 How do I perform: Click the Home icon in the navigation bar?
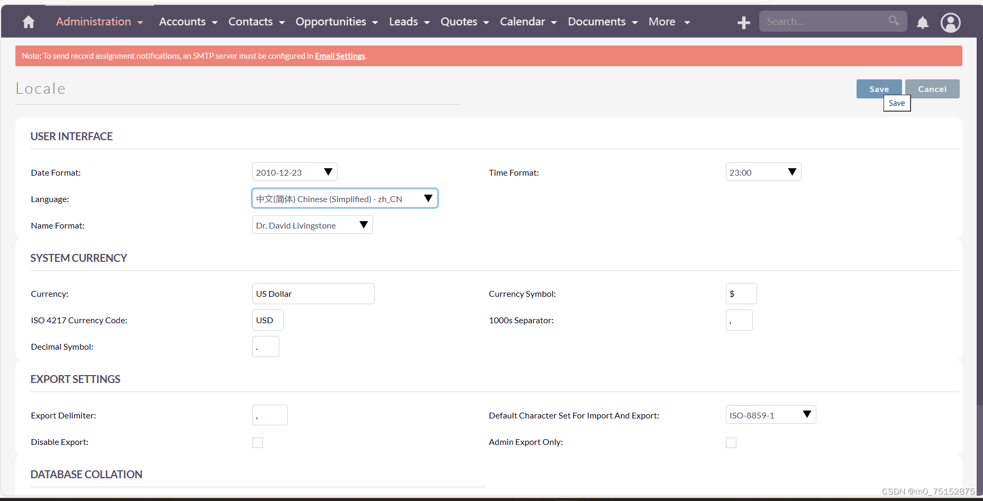pos(28,22)
